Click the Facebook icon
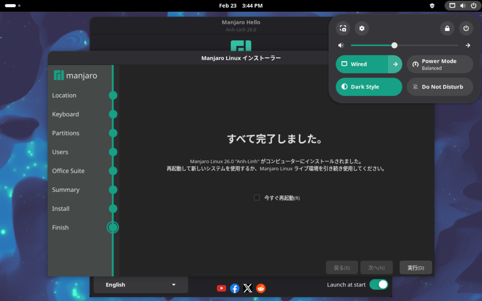This screenshot has width=482, height=301. tap(234, 288)
